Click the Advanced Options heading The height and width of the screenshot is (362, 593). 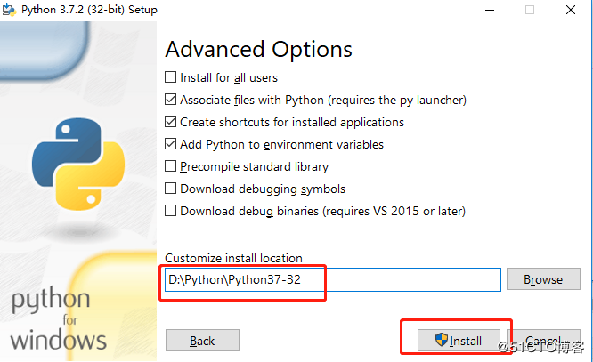(259, 50)
